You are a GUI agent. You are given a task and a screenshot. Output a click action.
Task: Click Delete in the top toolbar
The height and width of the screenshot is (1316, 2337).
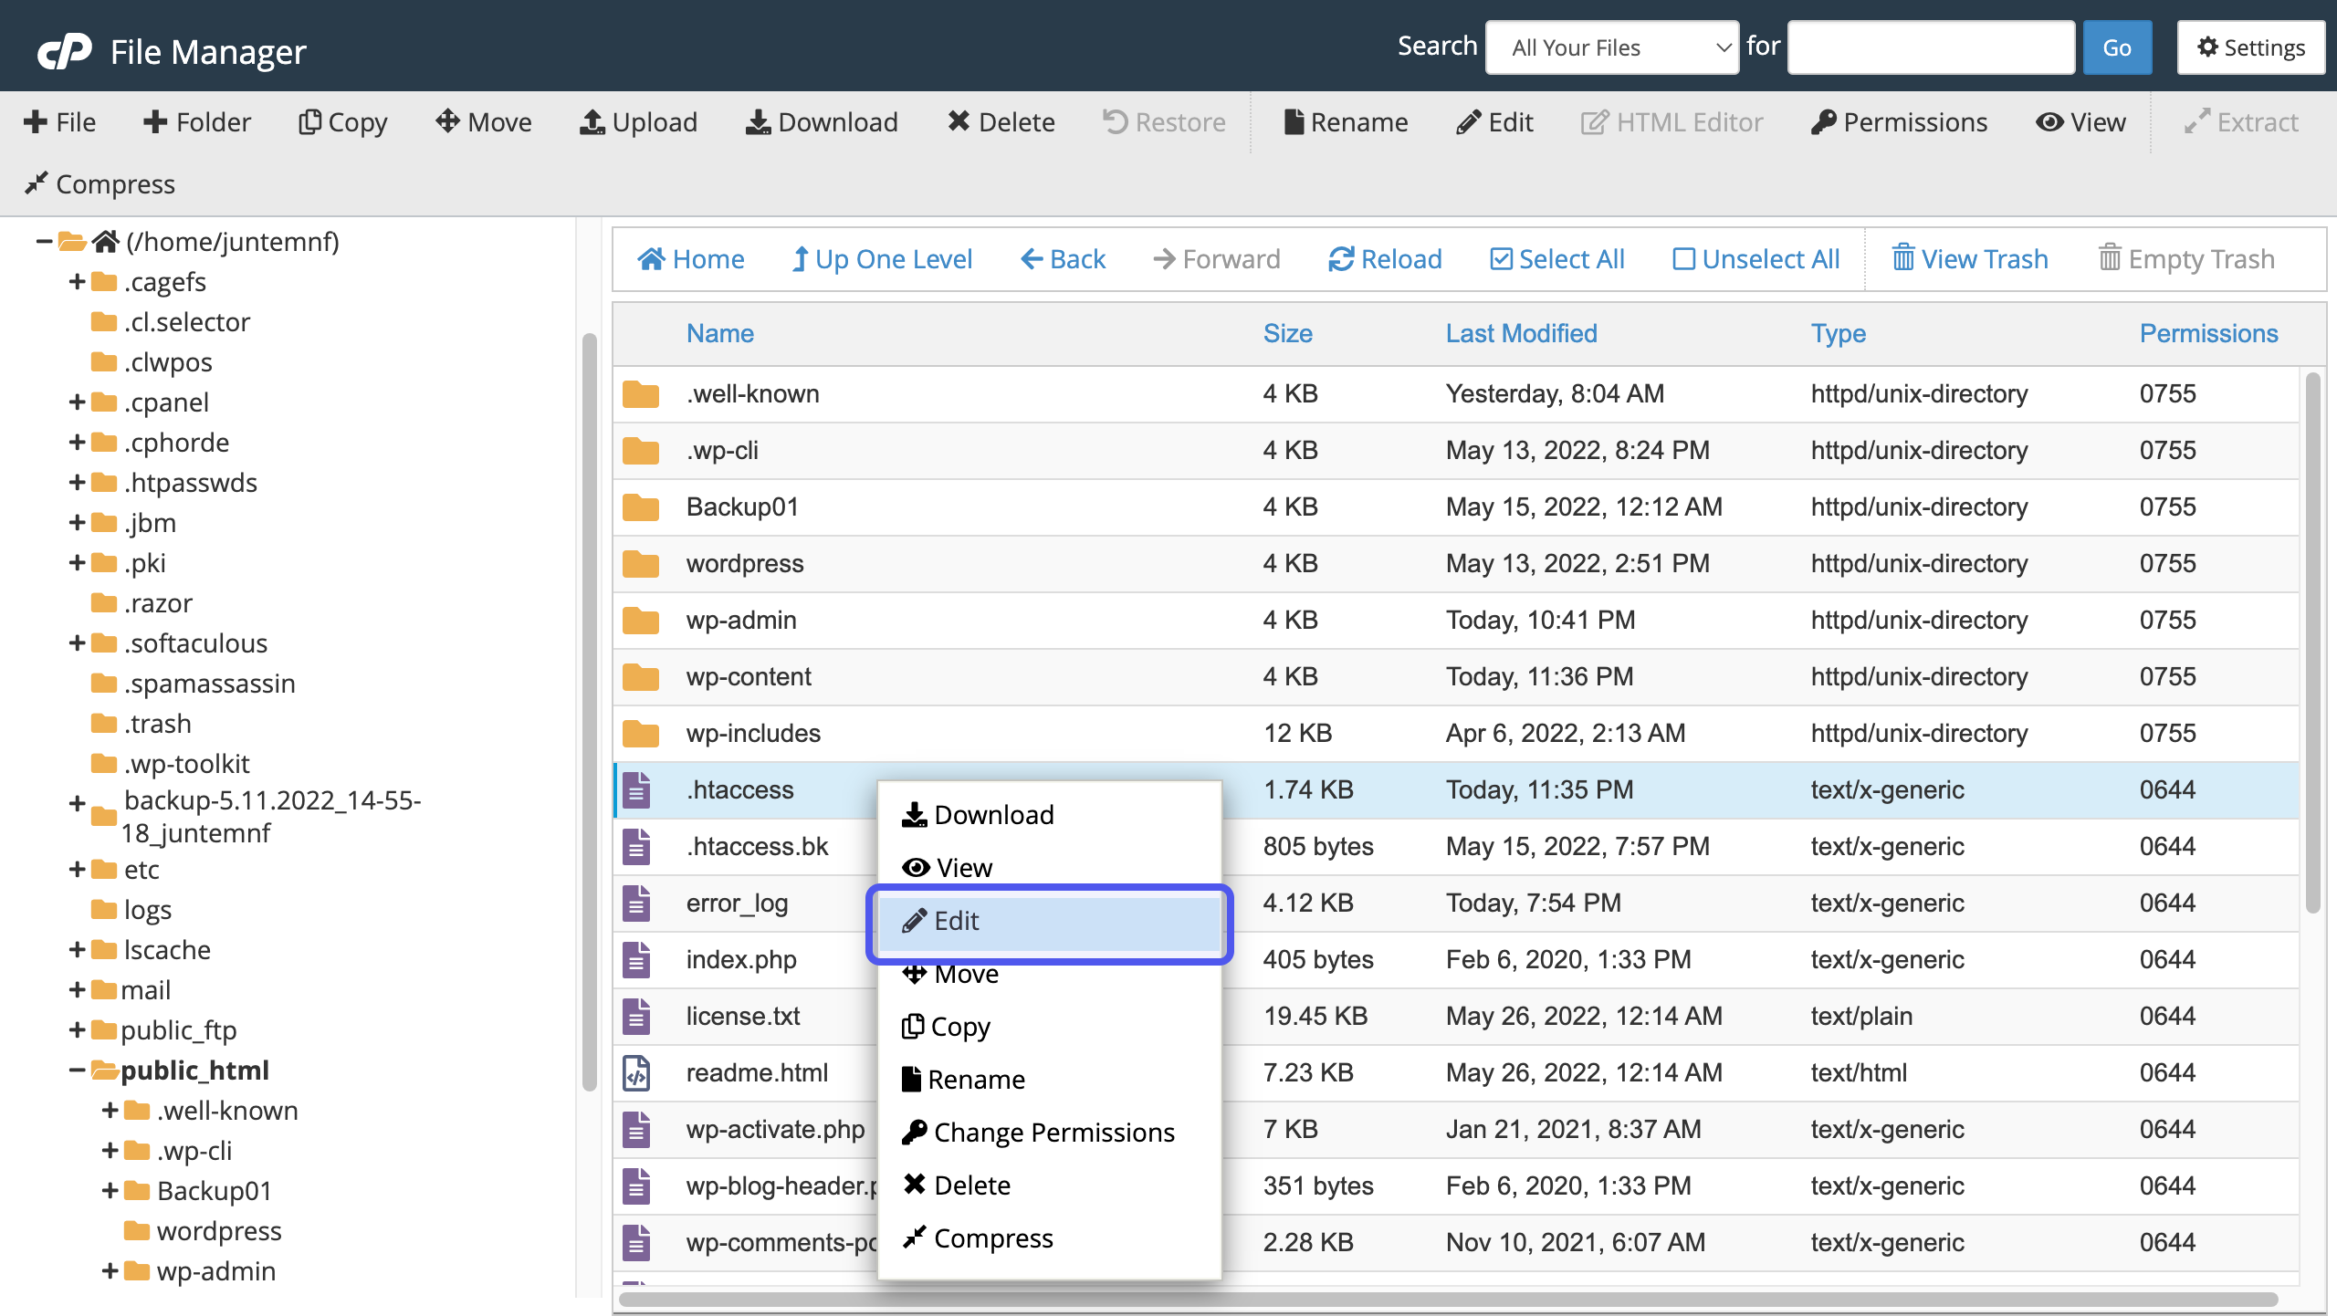(1001, 122)
